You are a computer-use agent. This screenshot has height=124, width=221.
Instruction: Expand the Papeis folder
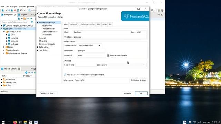point(4,47)
